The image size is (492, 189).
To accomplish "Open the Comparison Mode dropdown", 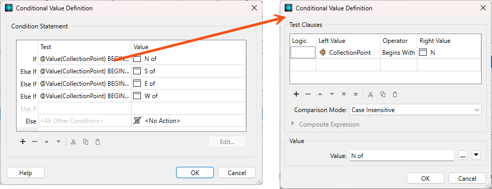I will (415, 110).
